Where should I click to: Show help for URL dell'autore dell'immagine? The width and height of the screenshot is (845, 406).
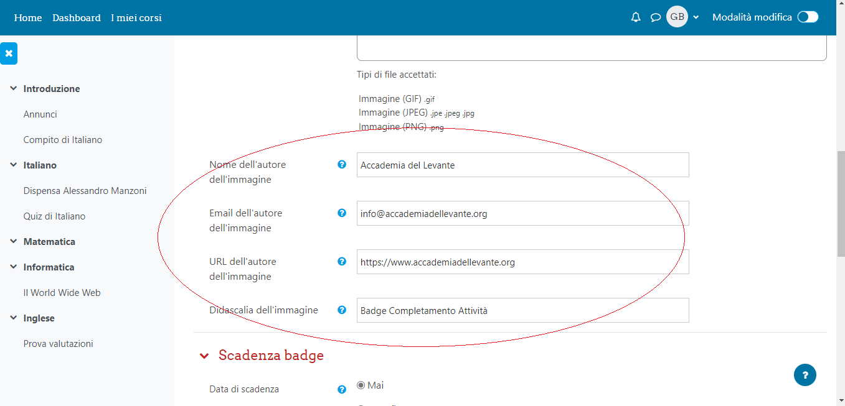tap(342, 262)
